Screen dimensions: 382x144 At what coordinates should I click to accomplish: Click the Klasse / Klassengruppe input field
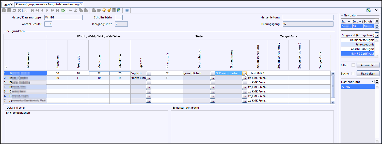tap(63, 17)
